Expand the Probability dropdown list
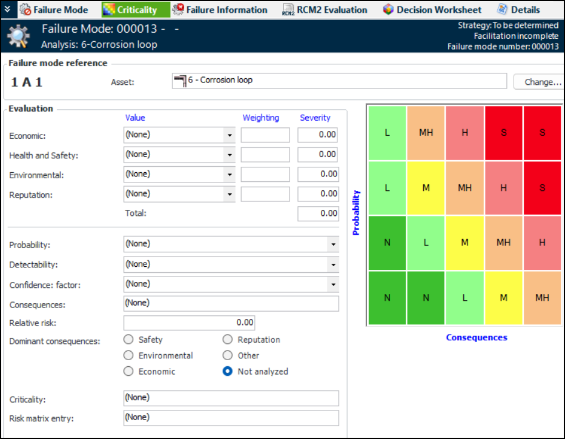The height and width of the screenshot is (439, 565). (x=332, y=244)
